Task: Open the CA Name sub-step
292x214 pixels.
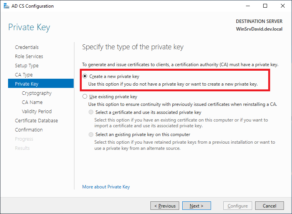Action: pos(32,102)
